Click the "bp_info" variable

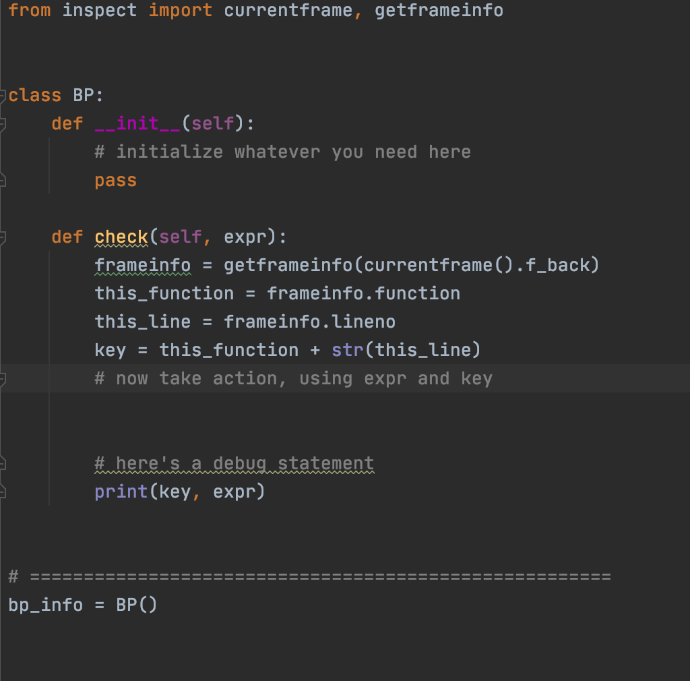[46, 605]
